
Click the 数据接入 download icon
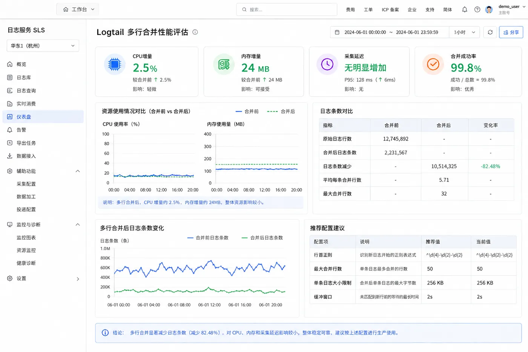coord(10,156)
